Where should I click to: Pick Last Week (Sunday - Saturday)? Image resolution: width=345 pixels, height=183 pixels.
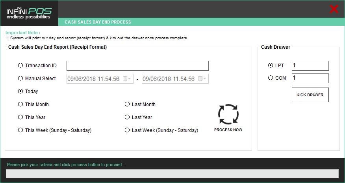(x=127, y=130)
